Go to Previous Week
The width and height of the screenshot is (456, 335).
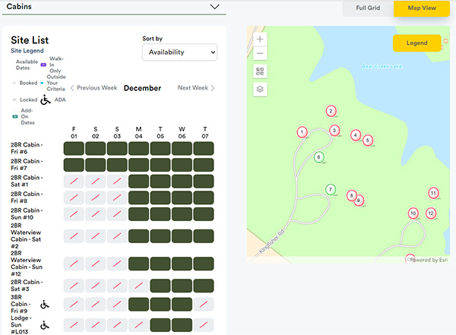point(95,88)
